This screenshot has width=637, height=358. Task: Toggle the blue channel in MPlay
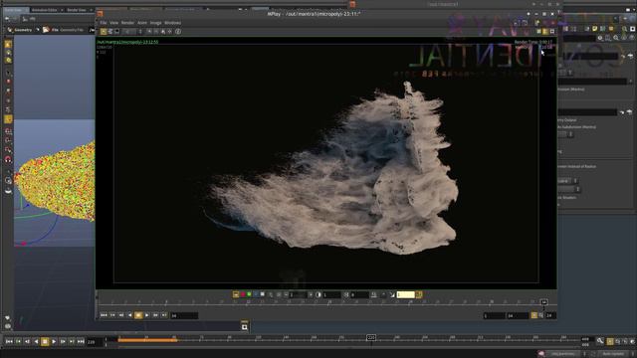256,294
